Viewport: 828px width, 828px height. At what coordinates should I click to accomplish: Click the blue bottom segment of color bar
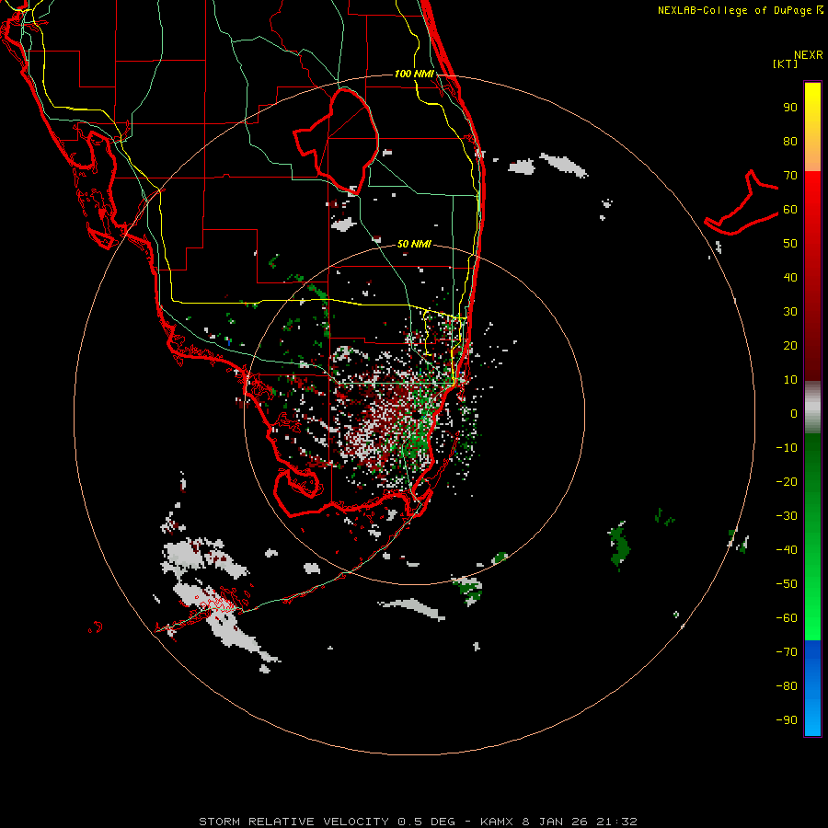click(812, 688)
